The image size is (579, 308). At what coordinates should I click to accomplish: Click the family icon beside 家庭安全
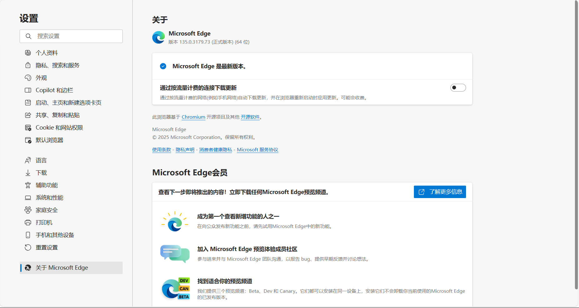(28, 210)
